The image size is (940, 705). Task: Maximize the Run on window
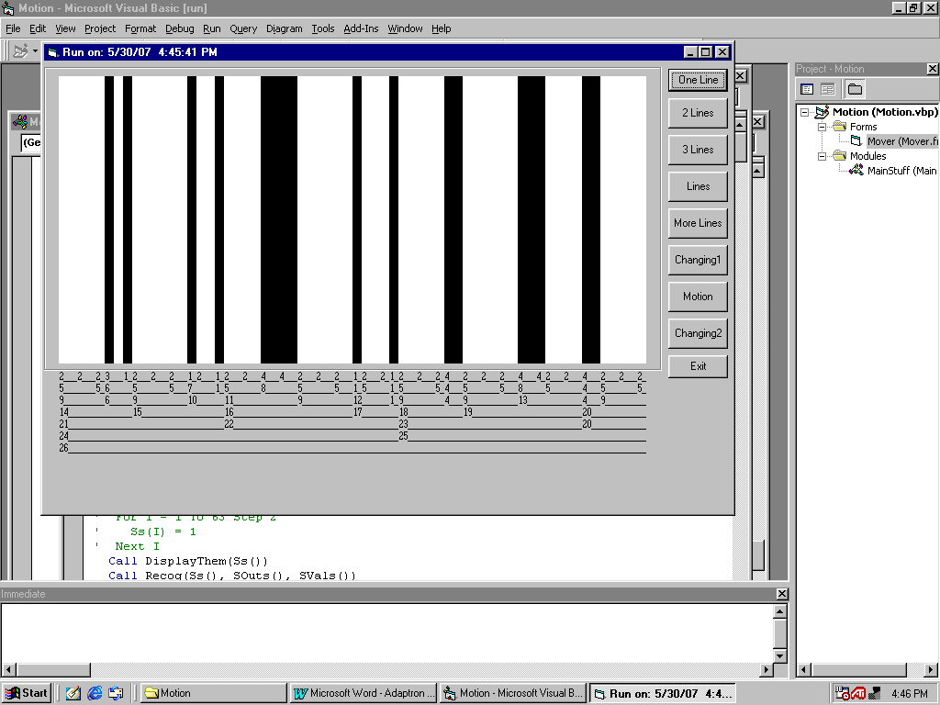pos(706,52)
